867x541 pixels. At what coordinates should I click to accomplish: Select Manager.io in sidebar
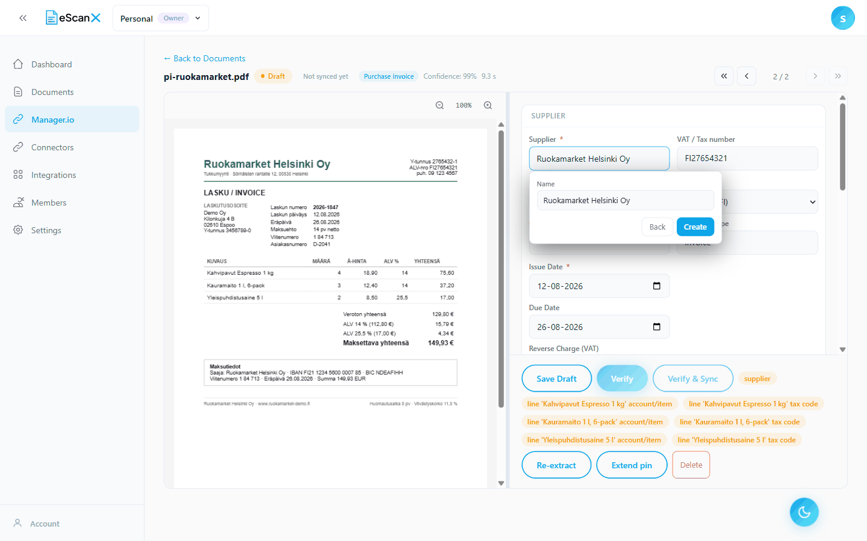pos(72,120)
